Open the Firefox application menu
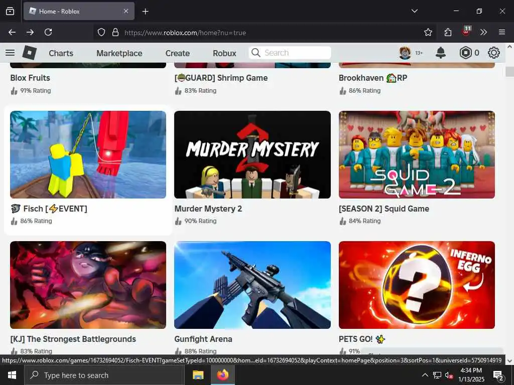Viewport: 514px width, 385px height. pos(501,32)
